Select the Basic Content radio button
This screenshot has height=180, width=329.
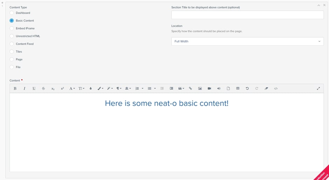click(x=12, y=21)
